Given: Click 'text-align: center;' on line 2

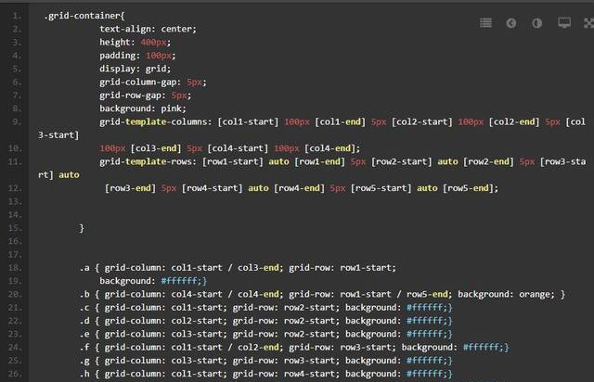Looking at the screenshot, I should coord(148,29).
